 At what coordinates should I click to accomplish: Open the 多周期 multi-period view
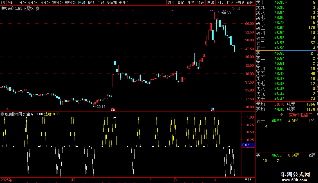click(x=111, y=3)
